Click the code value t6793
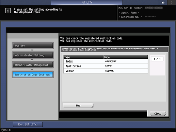This screenshot has width=176, height=132. pos(109,66)
